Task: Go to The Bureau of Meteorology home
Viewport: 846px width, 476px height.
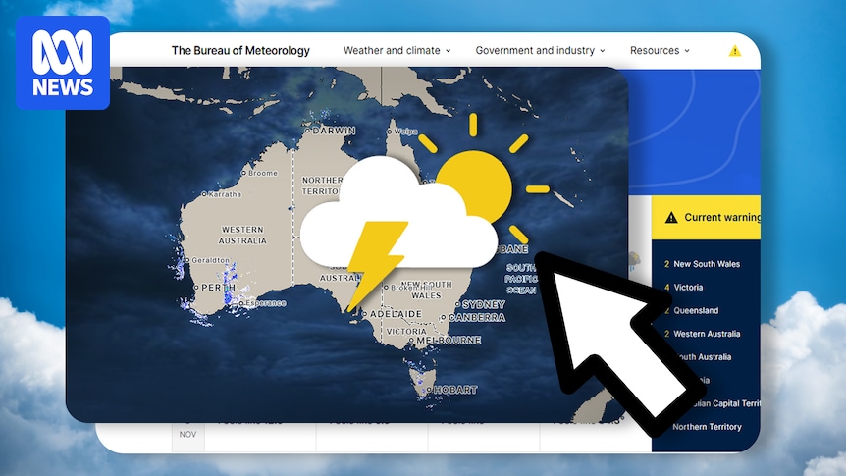Action: (240, 51)
